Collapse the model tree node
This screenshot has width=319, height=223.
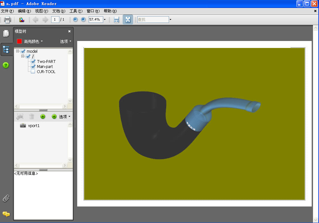pos(18,51)
